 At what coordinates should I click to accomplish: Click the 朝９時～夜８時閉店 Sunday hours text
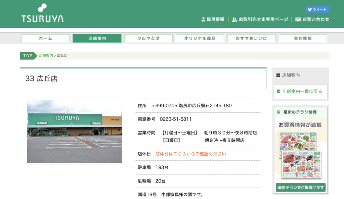(224, 140)
